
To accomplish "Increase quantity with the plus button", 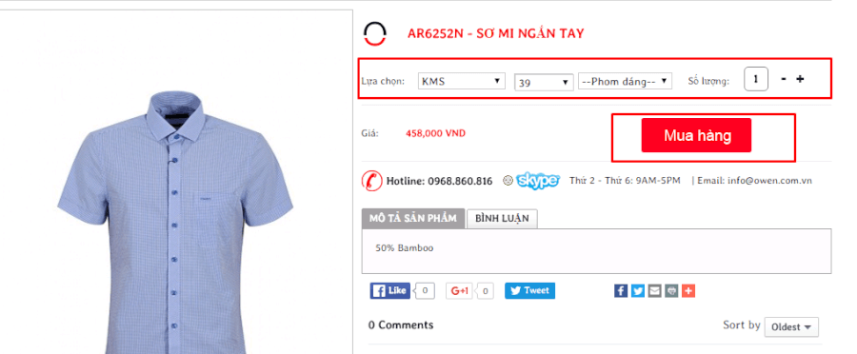I will pyautogui.click(x=800, y=79).
